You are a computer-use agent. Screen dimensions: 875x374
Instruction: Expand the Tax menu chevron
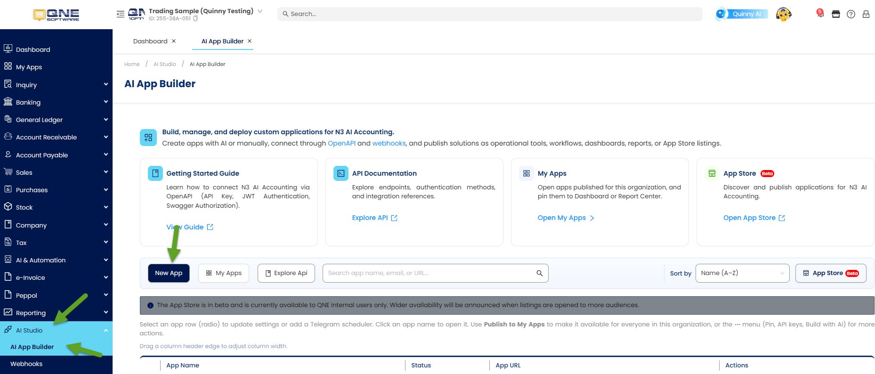tap(106, 242)
